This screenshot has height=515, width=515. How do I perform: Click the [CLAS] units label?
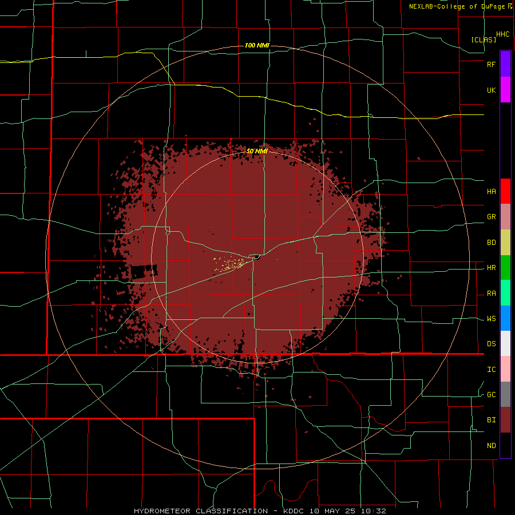484,39
